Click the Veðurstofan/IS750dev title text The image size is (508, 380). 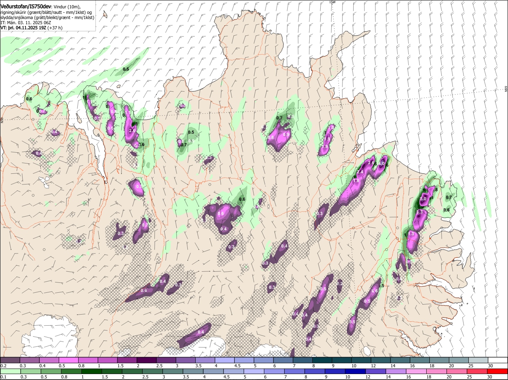click(x=26, y=6)
